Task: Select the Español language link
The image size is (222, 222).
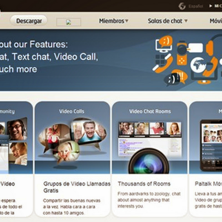Action: point(196,6)
